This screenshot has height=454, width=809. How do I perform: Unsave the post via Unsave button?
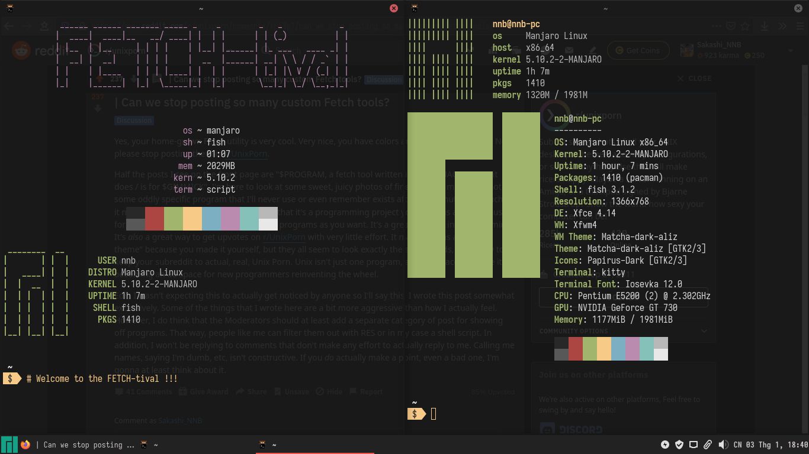click(x=291, y=391)
